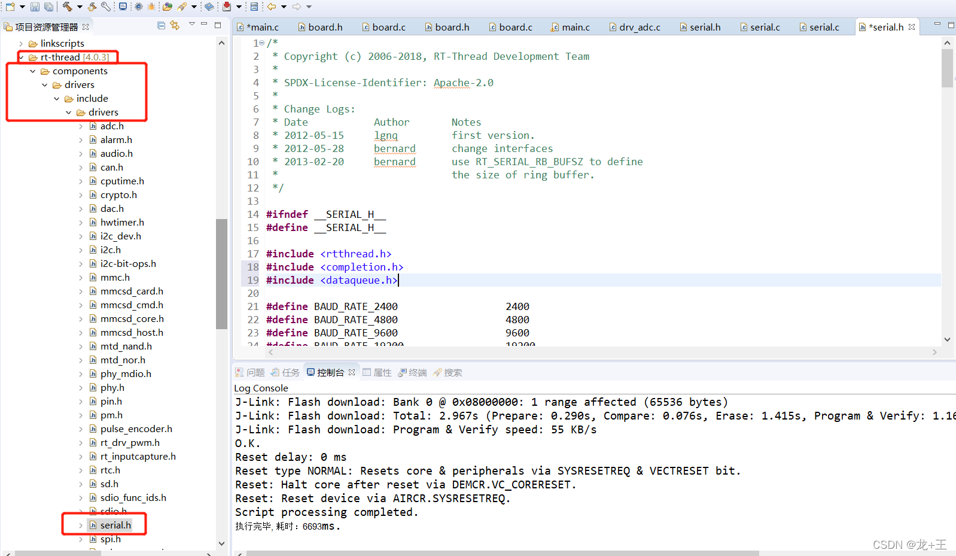Click the gear configuration toolbar icon

point(138,7)
